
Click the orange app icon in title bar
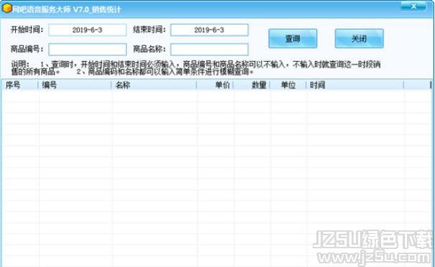[7, 9]
